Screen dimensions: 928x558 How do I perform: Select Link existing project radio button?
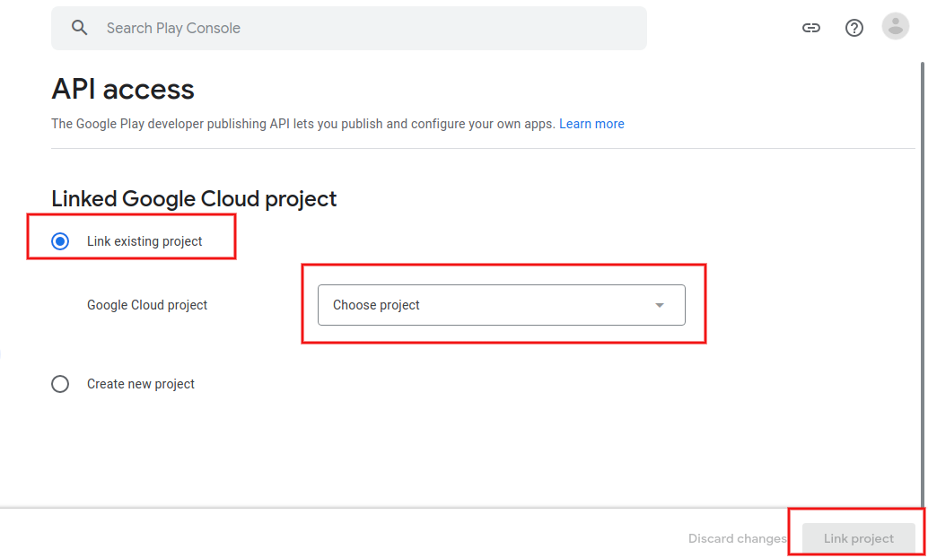(x=60, y=241)
